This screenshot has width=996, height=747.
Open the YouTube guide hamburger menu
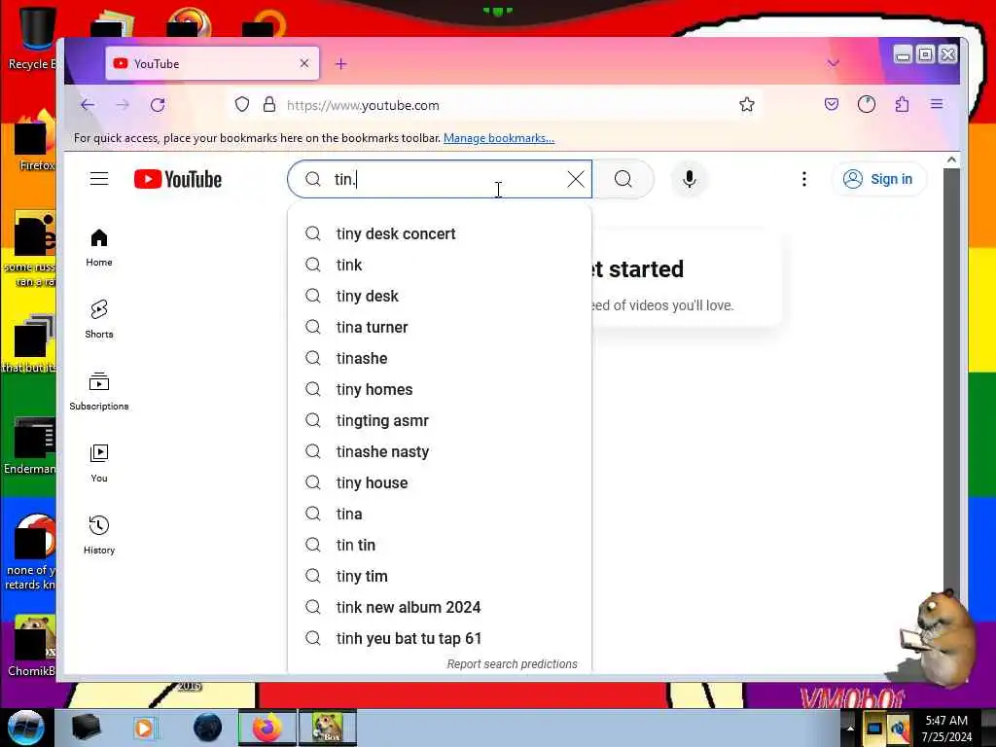99,179
